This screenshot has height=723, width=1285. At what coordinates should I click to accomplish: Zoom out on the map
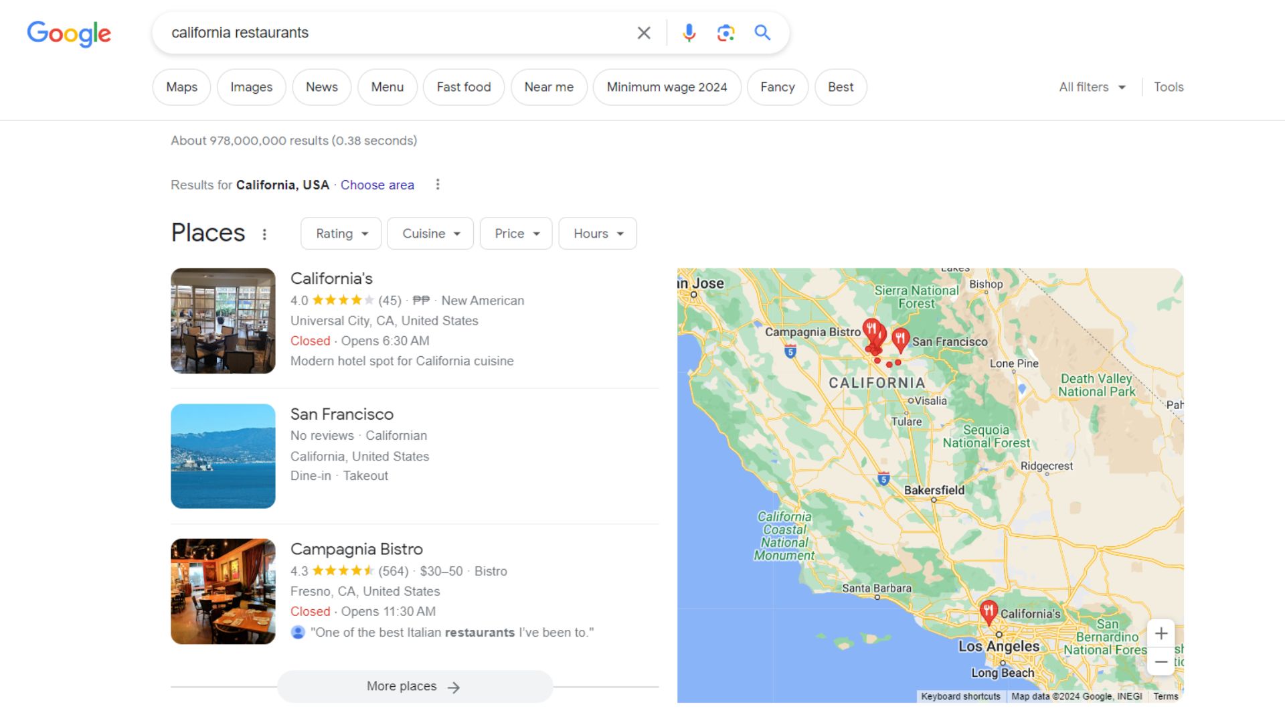pyautogui.click(x=1161, y=661)
